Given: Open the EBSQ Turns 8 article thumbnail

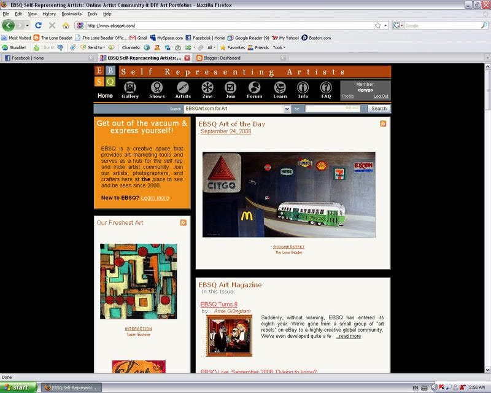Looking at the screenshot, I should coord(229,336).
